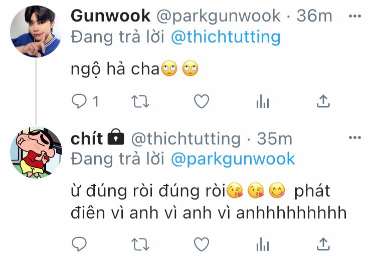376x257 pixels.
Task: Open the 36m timestamp of Gunwook's tweet
Action: click(314, 16)
